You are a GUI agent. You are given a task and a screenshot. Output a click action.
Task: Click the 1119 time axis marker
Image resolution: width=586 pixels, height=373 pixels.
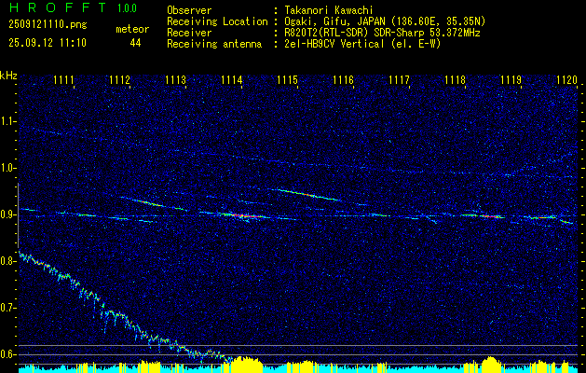pos(511,79)
